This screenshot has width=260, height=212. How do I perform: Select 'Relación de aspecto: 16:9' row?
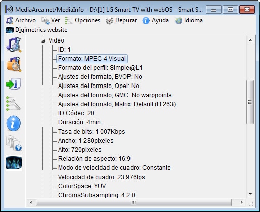click(x=94, y=159)
